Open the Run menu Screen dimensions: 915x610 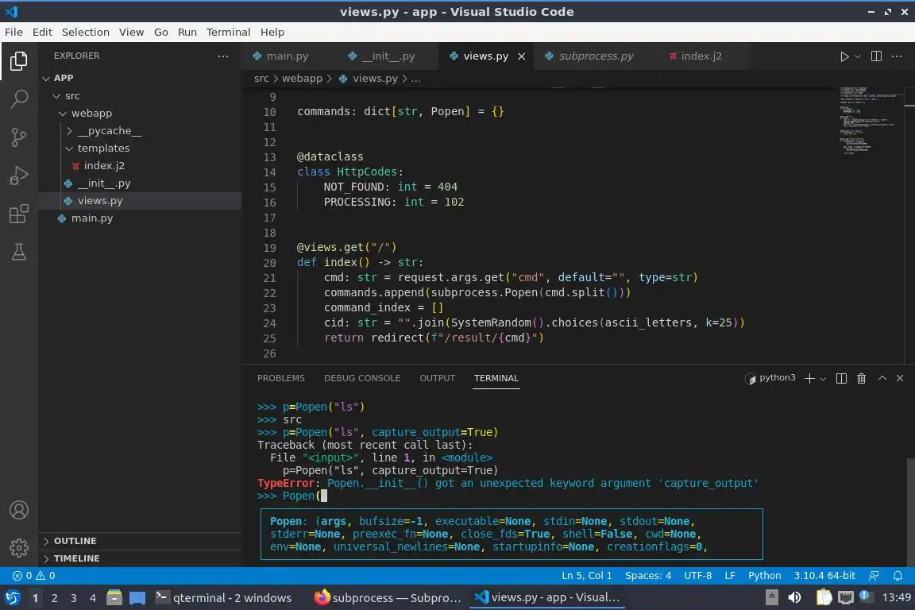(187, 32)
